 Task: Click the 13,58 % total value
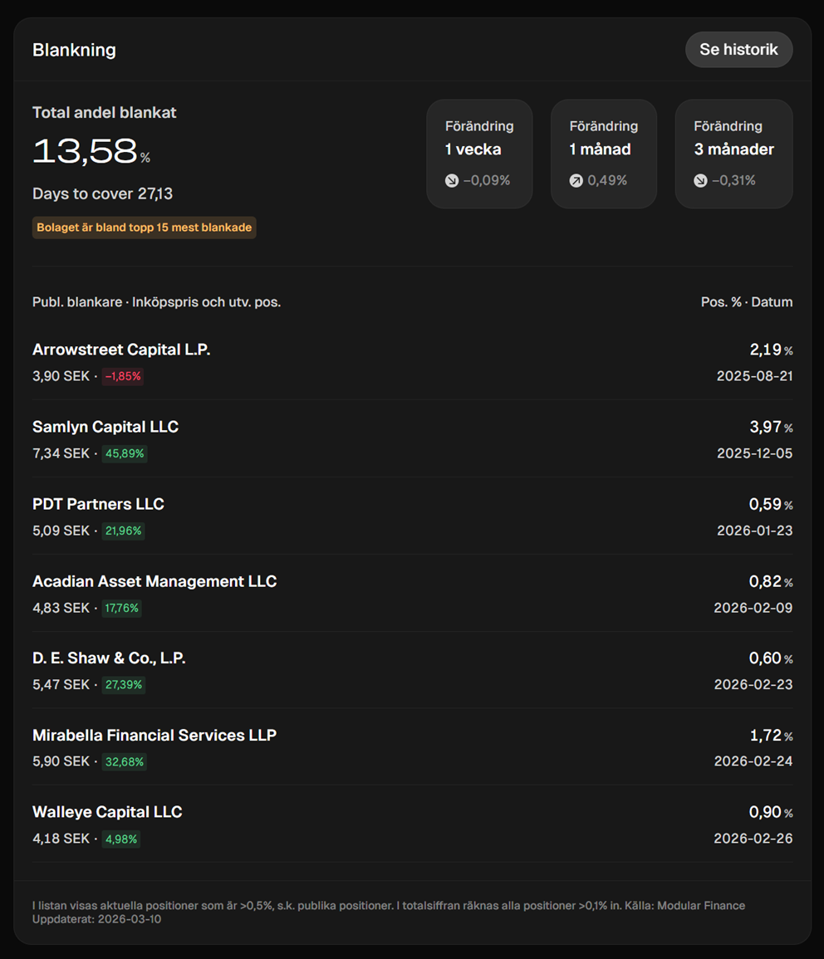click(91, 151)
